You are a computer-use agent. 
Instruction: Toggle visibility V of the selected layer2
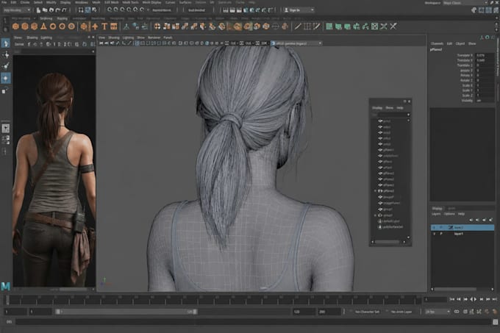click(435, 228)
